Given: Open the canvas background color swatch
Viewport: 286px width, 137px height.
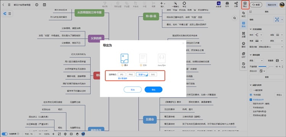Looking at the screenshot, I should pos(259,61).
